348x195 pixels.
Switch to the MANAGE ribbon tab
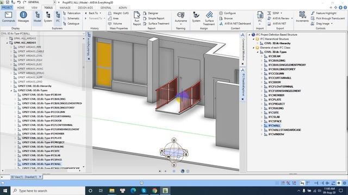point(65,8)
